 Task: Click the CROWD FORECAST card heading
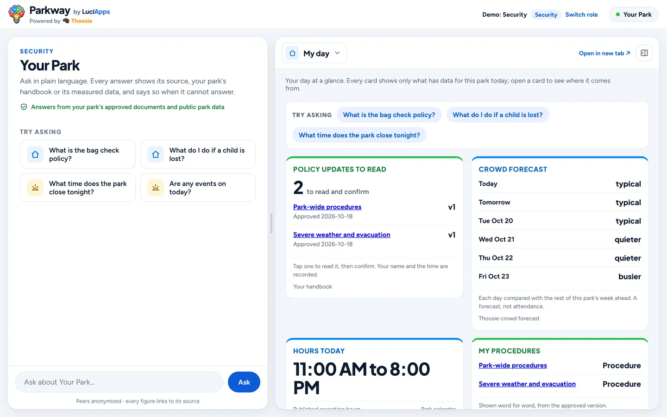tap(513, 170)
